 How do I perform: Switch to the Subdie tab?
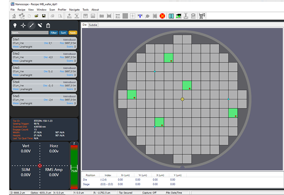click(x=93, y=25)
